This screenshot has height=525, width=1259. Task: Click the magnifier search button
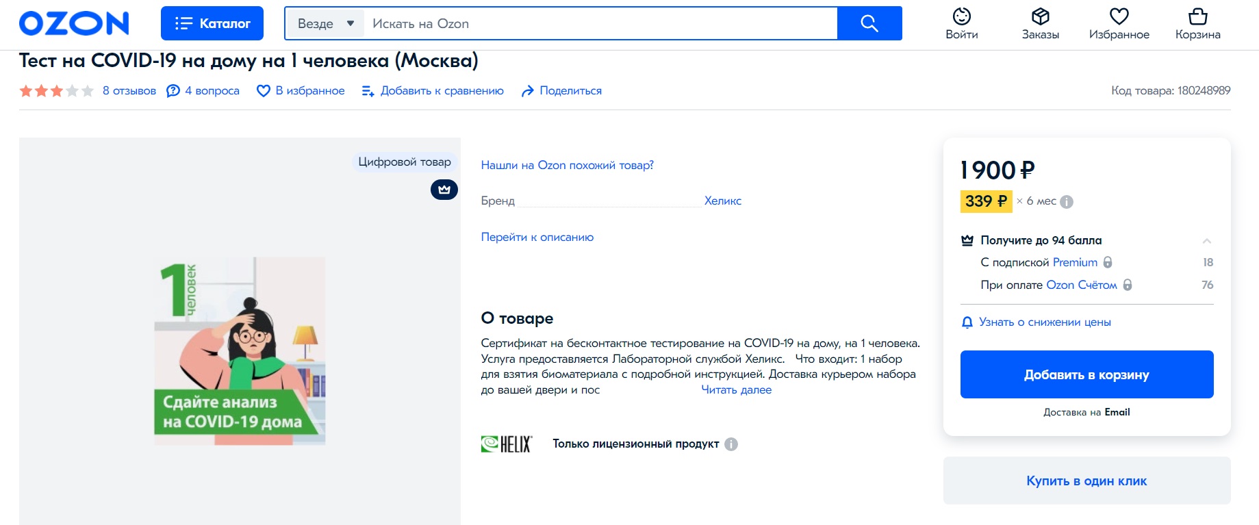click(x=869, y=23)
